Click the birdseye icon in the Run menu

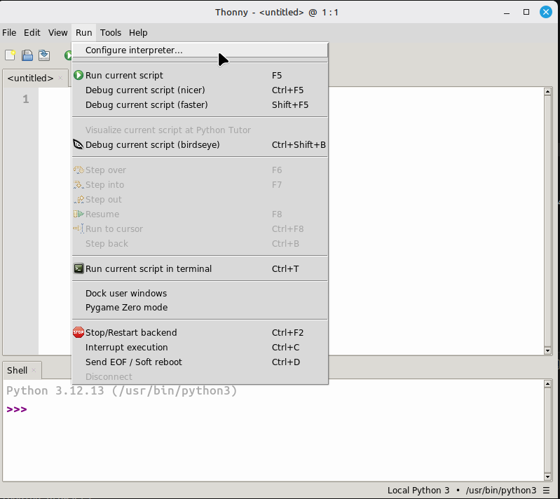coord(78,144)
